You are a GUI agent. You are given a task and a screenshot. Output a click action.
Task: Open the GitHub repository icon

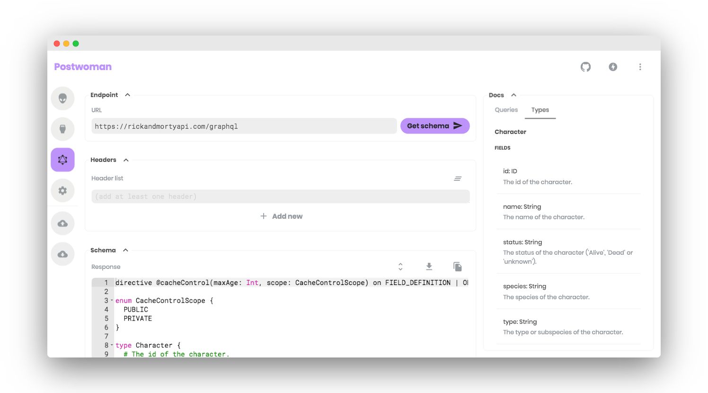click(x=585, y=67)
